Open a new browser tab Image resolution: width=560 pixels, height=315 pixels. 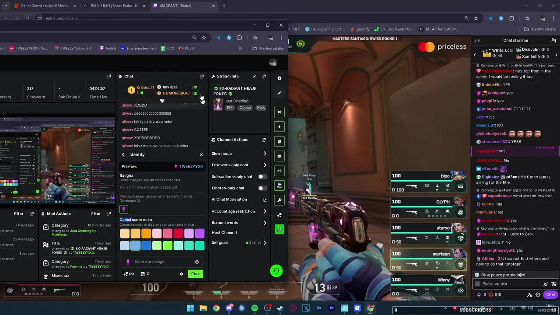[x=224, y=6]
